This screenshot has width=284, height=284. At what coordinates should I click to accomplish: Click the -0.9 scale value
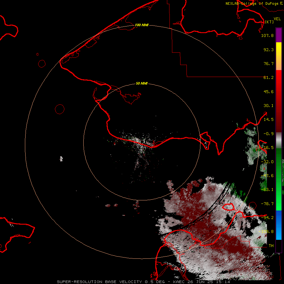[x=269, y=134]
